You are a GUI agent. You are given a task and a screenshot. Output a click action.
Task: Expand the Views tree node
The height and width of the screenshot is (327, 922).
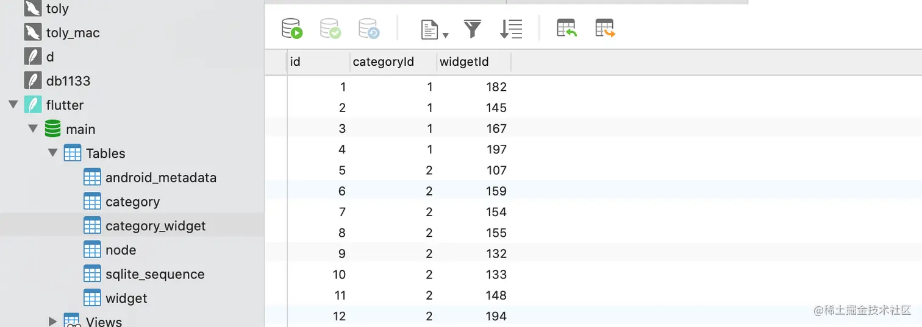tap(52, 321)
